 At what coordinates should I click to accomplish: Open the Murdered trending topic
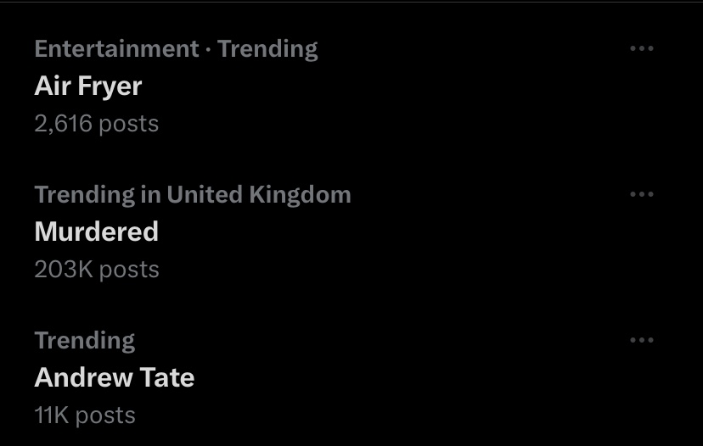point(97,231)
